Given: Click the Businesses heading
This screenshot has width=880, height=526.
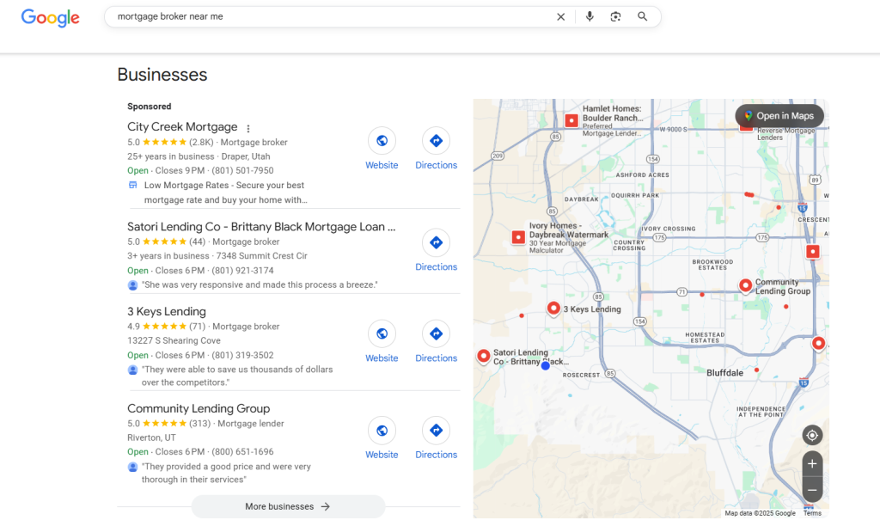Looking at the screenshot, I should 162,75.
